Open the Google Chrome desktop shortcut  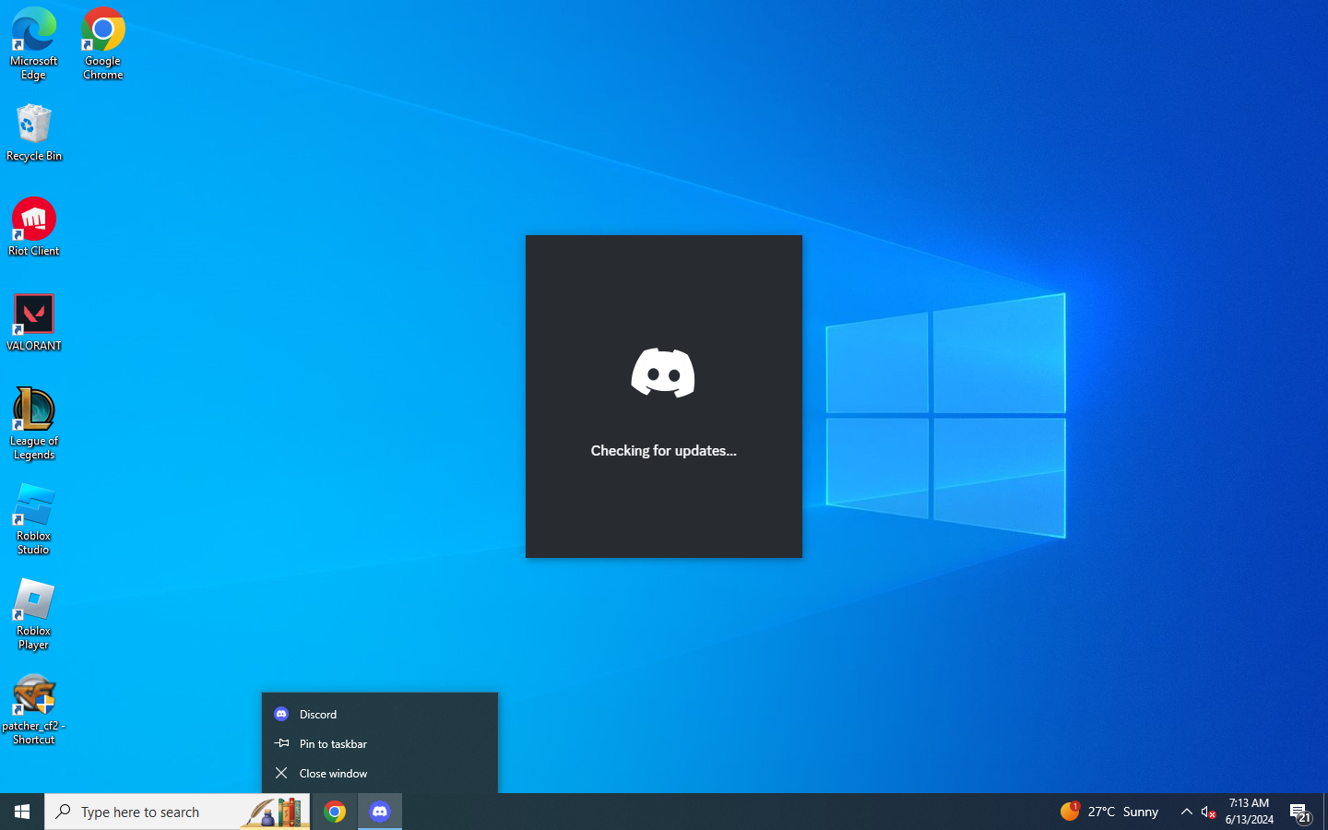point(103,44)
